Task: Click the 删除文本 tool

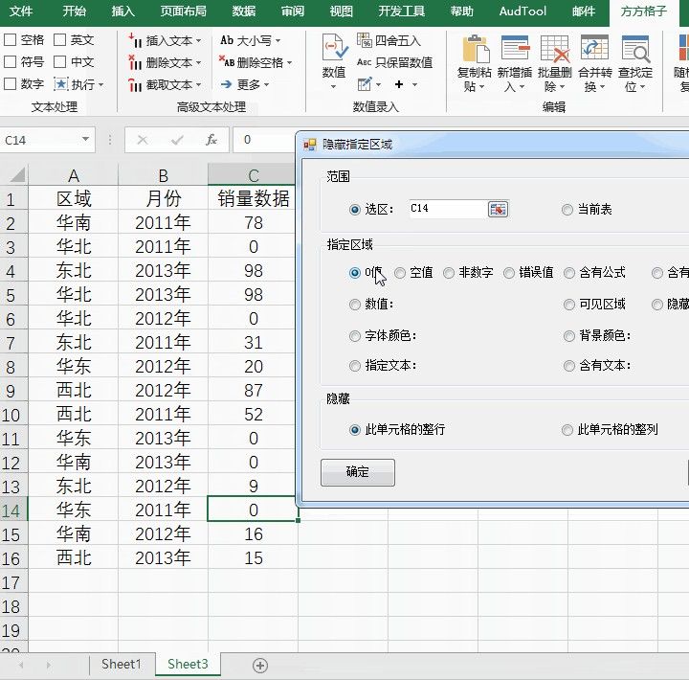Action: pyautogui.click(x=165, y=63)
